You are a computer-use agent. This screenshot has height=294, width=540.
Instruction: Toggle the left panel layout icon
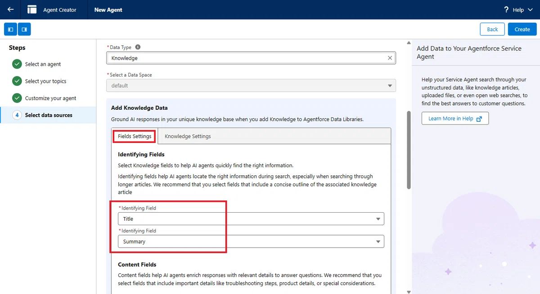tap(11, 29)
